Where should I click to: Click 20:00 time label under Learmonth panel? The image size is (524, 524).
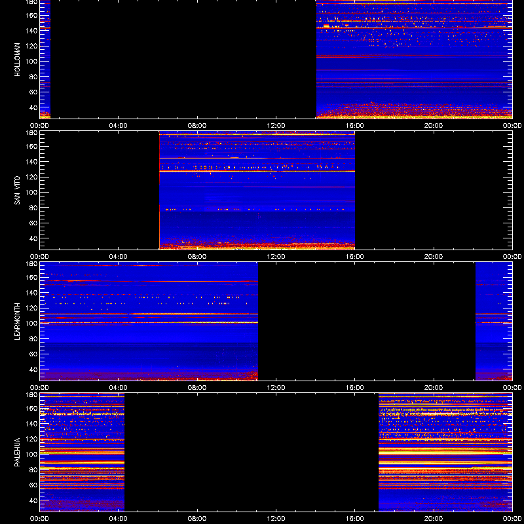click(x=434, y=388)
